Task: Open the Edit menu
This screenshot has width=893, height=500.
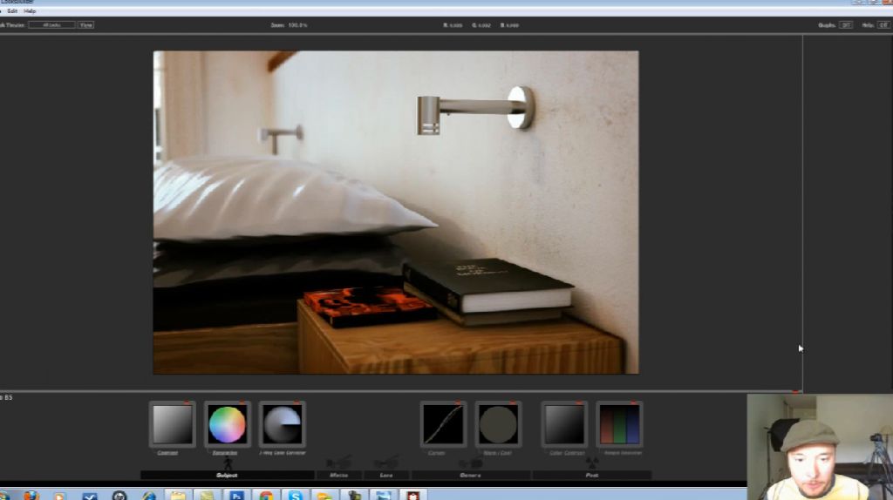Action: click(x=12, y=10)
